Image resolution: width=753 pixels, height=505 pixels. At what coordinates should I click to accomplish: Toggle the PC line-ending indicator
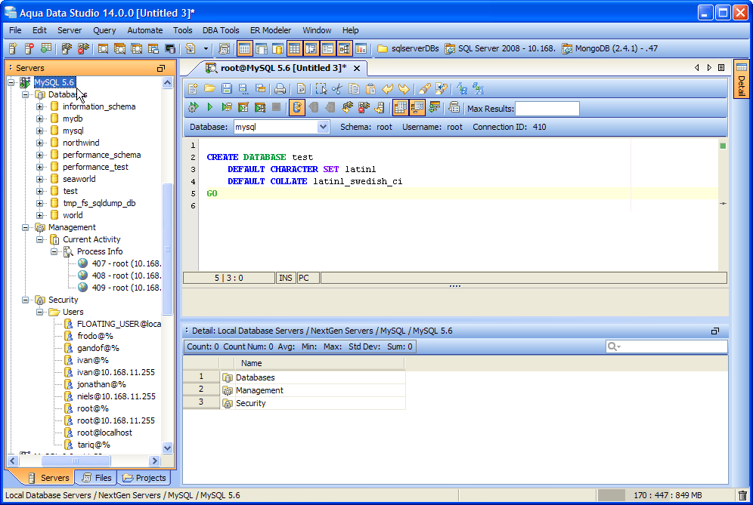[308, 278]
